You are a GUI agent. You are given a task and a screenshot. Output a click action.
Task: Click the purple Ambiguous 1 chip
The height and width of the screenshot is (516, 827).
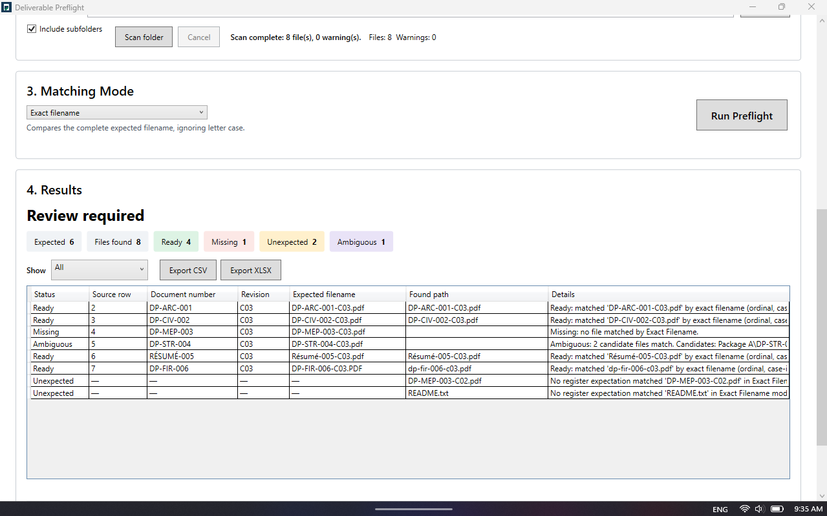[x=361, y=242]
